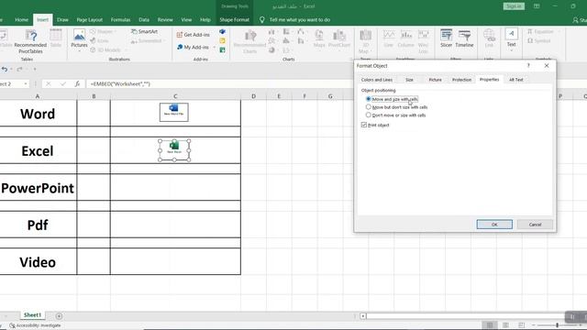Open the 3D Map tool

point(365,41)
